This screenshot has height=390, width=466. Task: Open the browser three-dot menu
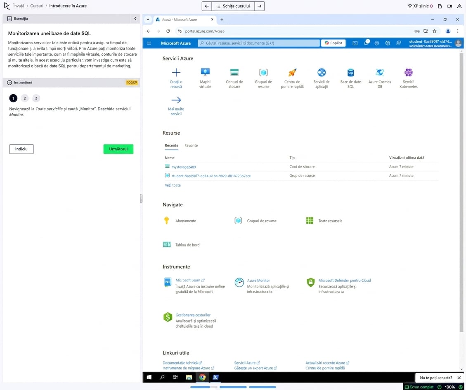tap(458, 31)
